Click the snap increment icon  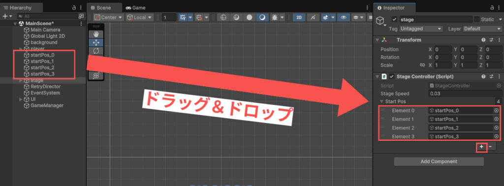pos(199,17)
